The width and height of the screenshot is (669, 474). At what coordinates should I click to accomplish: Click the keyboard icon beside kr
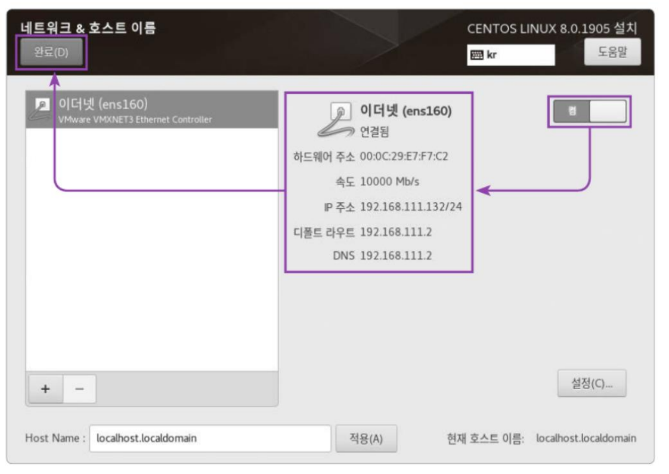click(476, 55)
